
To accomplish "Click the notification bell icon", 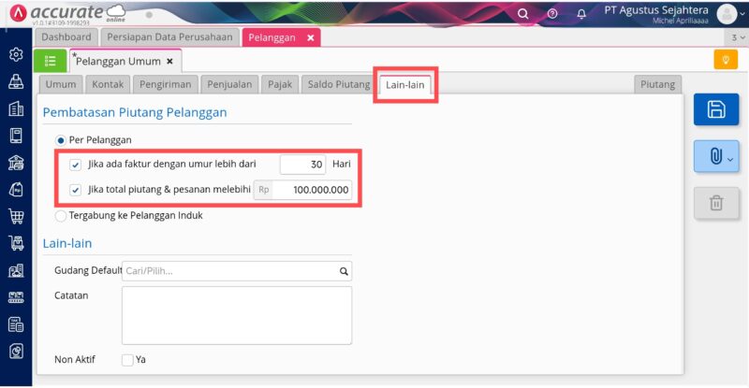I will click(x=581, y=14).
